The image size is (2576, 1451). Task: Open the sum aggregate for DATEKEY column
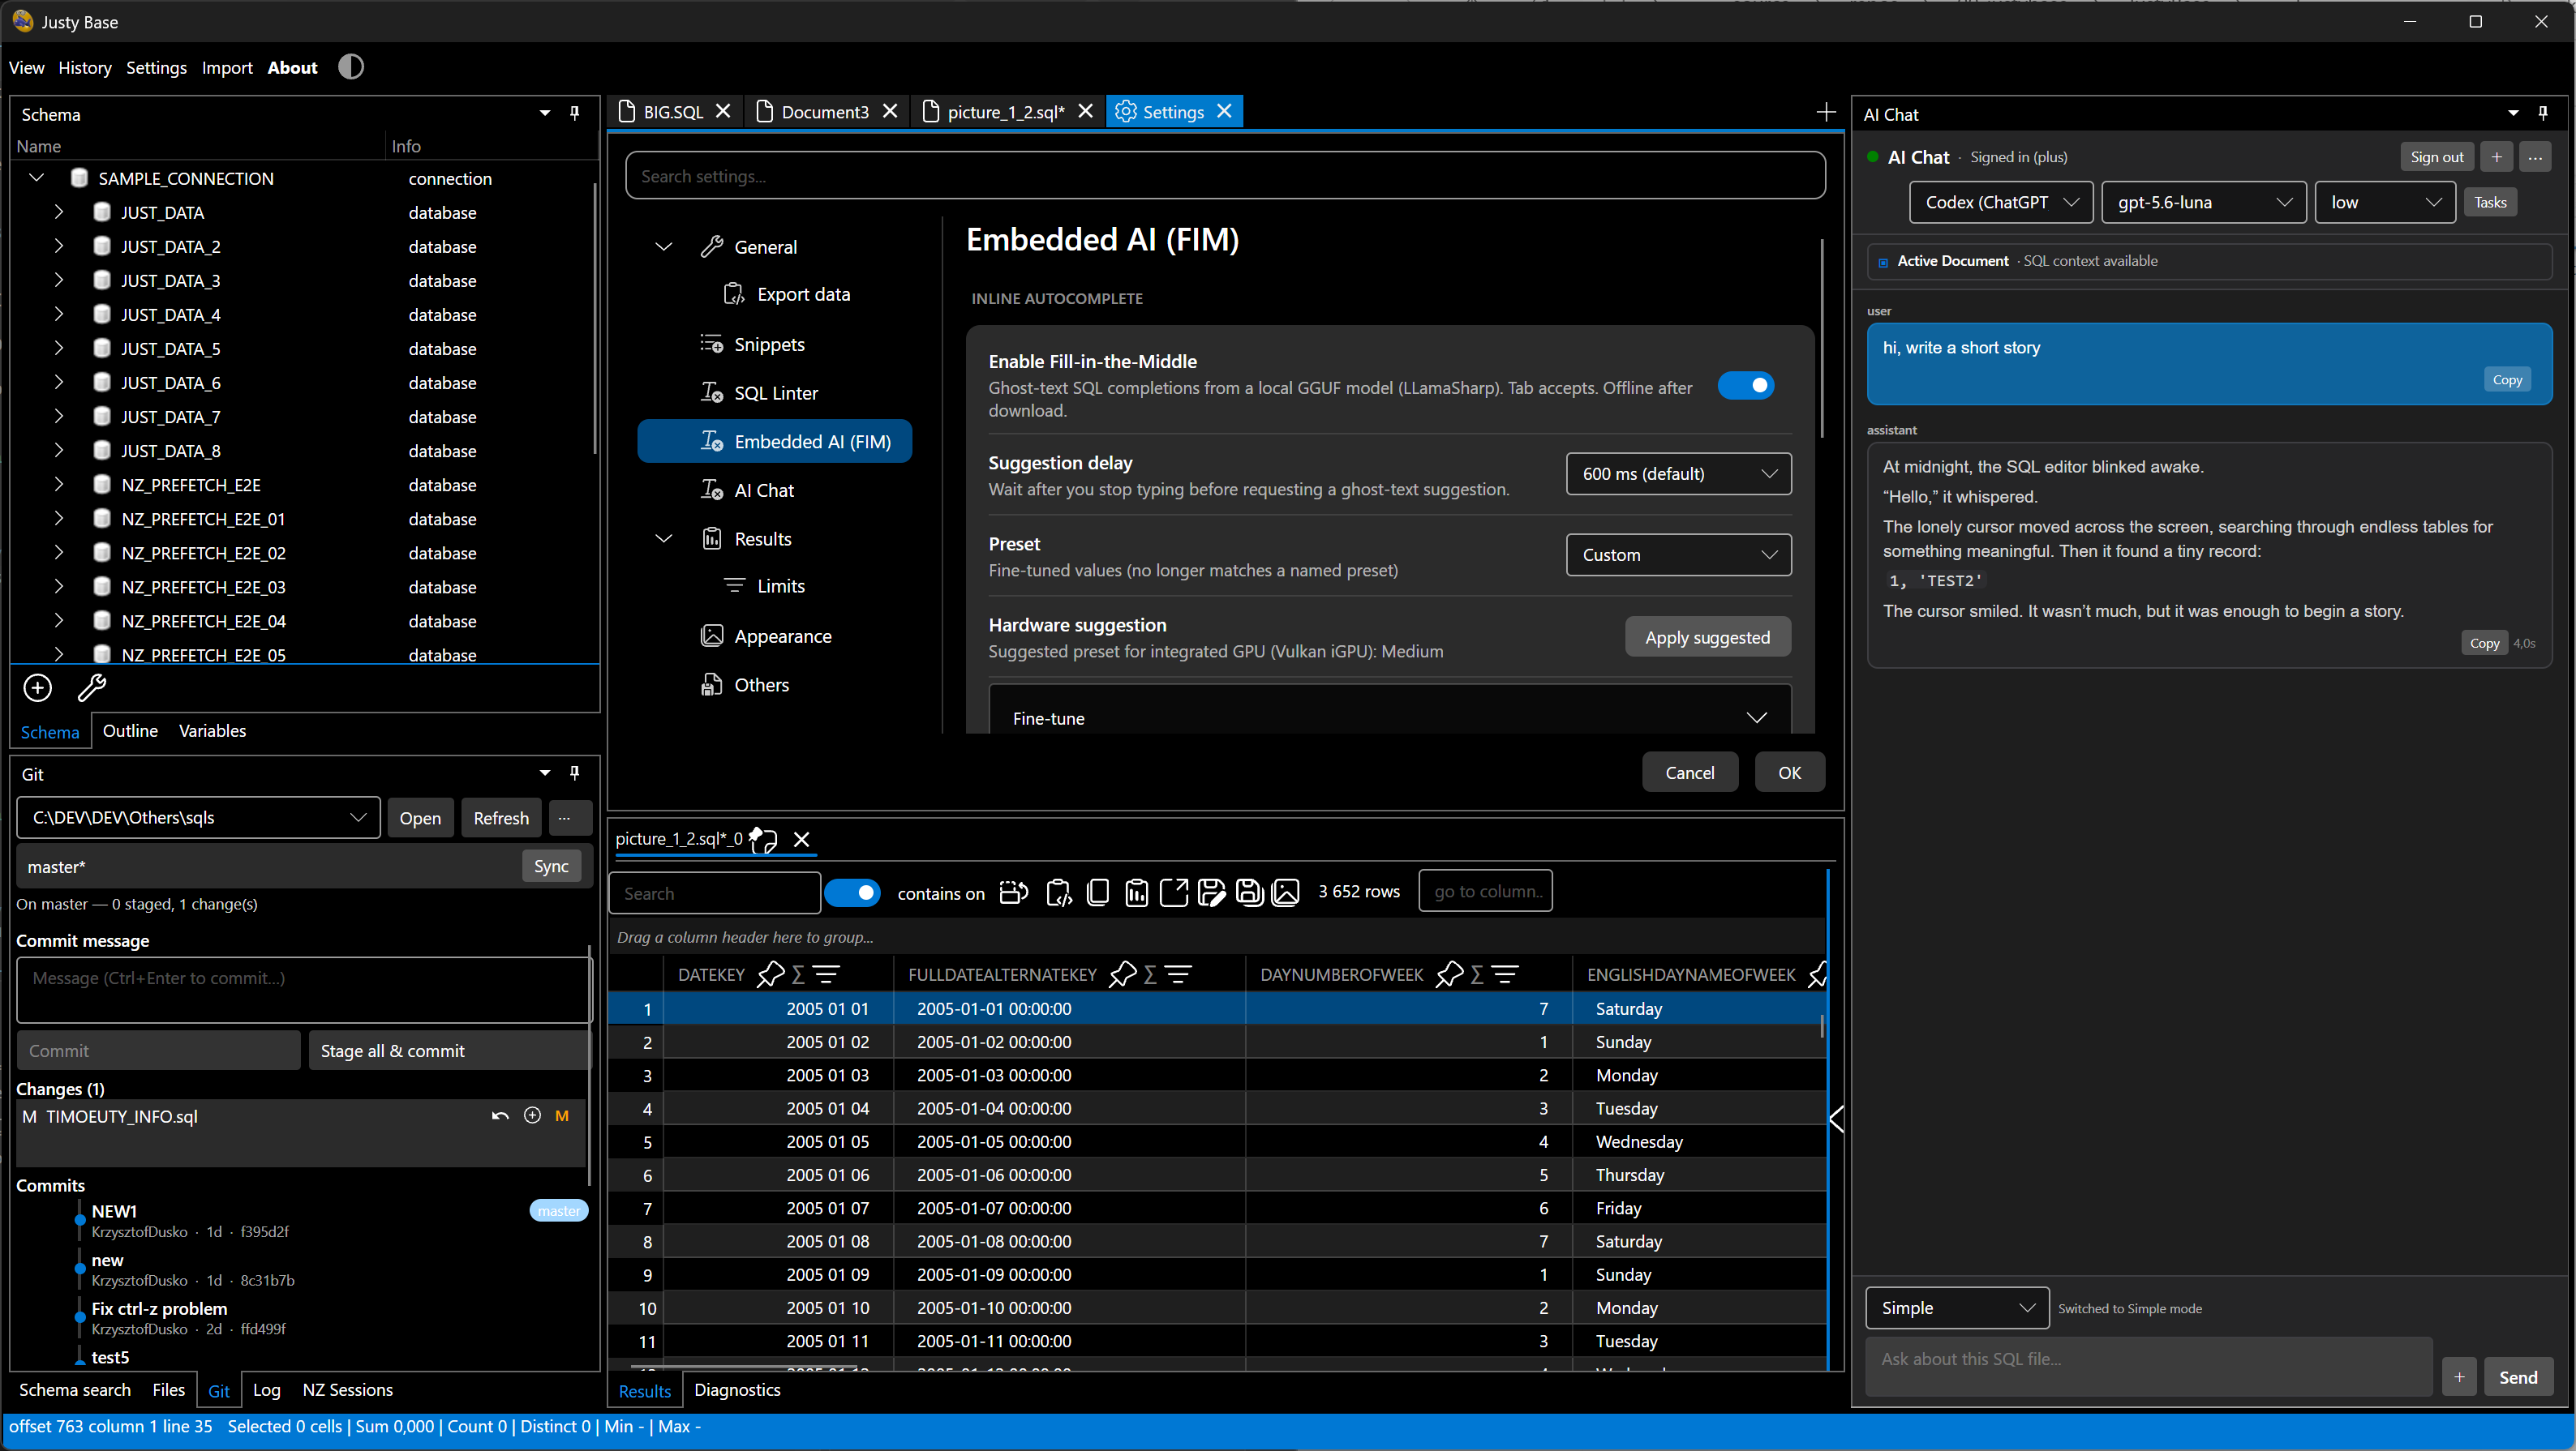[798, 974]
